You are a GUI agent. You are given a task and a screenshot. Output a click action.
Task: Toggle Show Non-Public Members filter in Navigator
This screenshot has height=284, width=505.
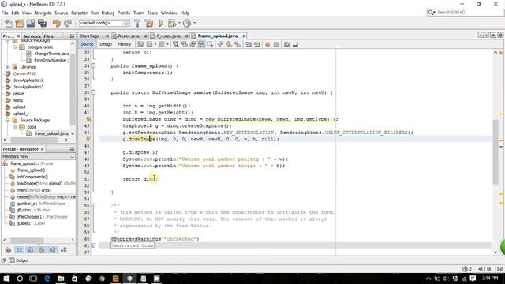click(42, 250)
